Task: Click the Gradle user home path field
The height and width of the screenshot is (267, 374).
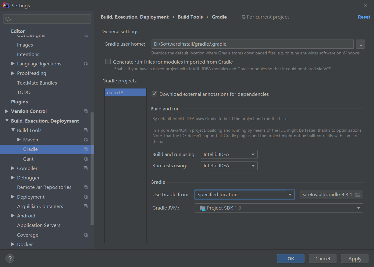Action: (x=252, y=44)
